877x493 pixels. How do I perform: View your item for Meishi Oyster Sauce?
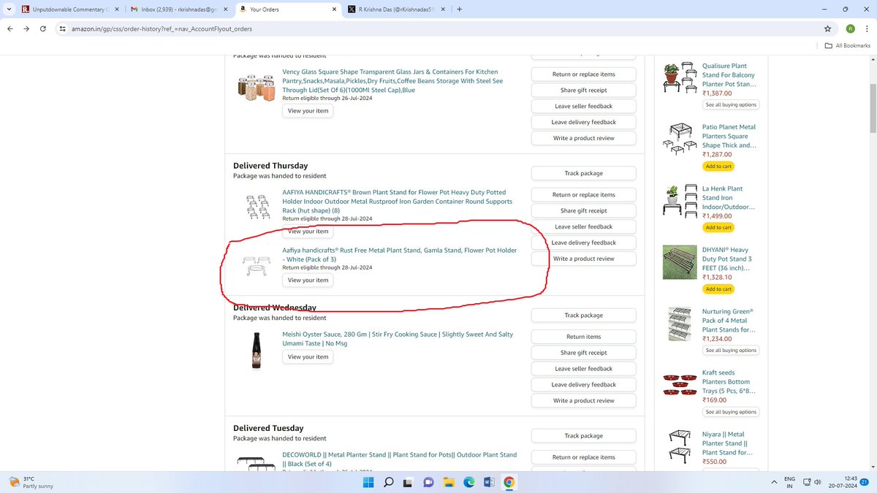(308, 356)
